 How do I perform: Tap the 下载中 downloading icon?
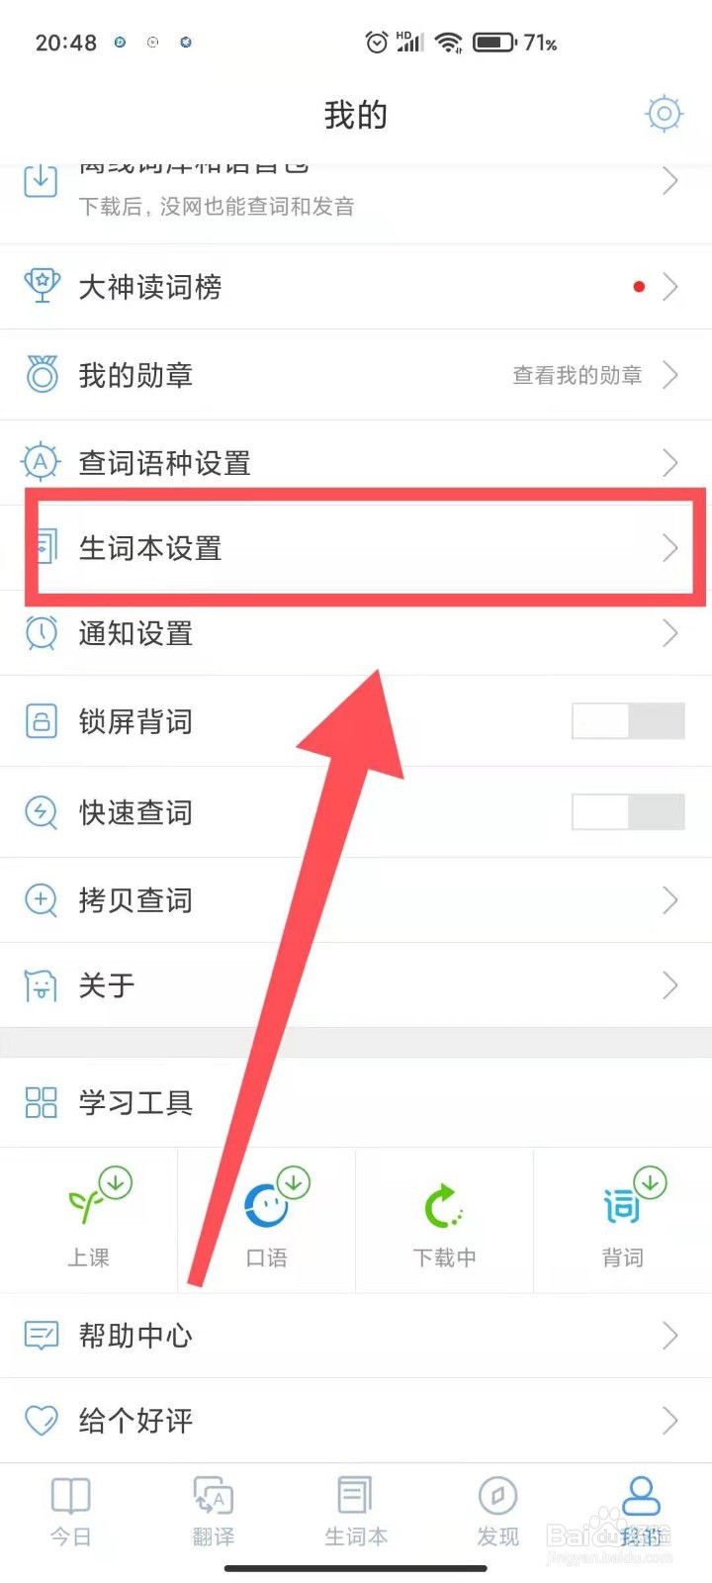coord(444,1206)
